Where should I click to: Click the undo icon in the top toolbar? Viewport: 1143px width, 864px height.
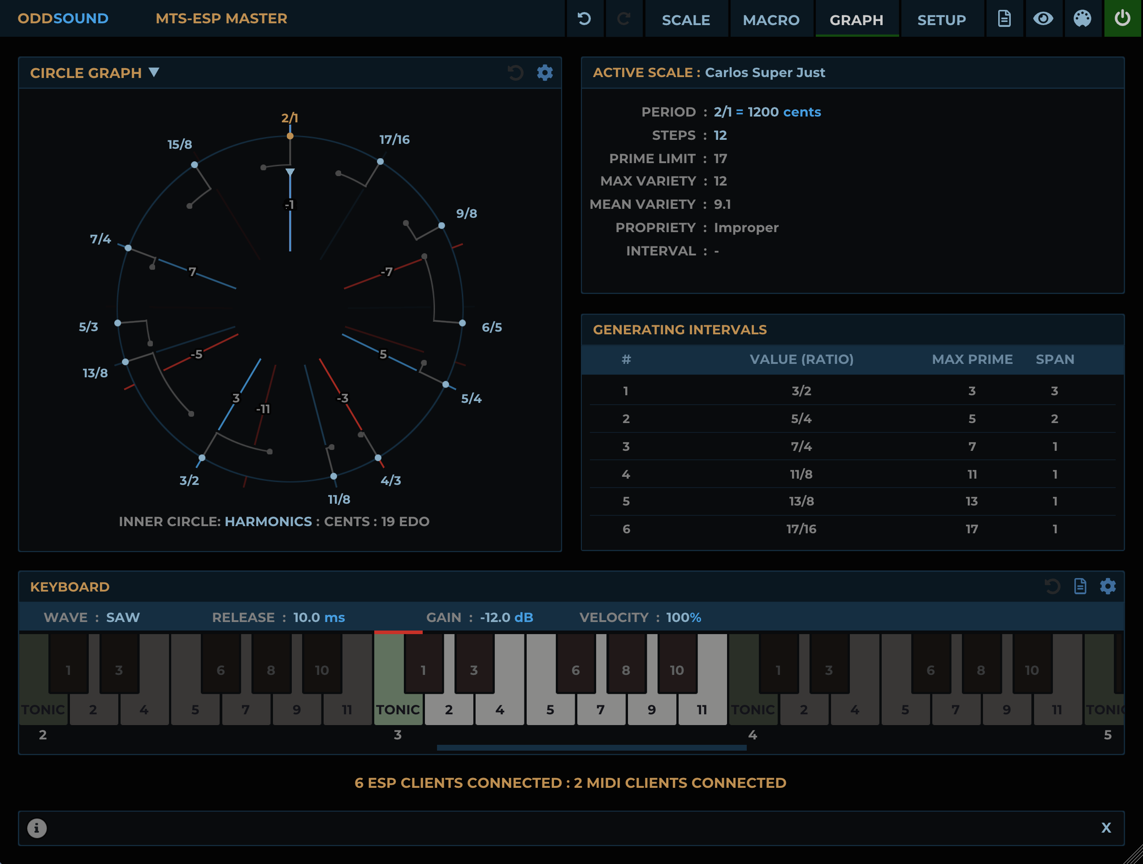point(584,19)
